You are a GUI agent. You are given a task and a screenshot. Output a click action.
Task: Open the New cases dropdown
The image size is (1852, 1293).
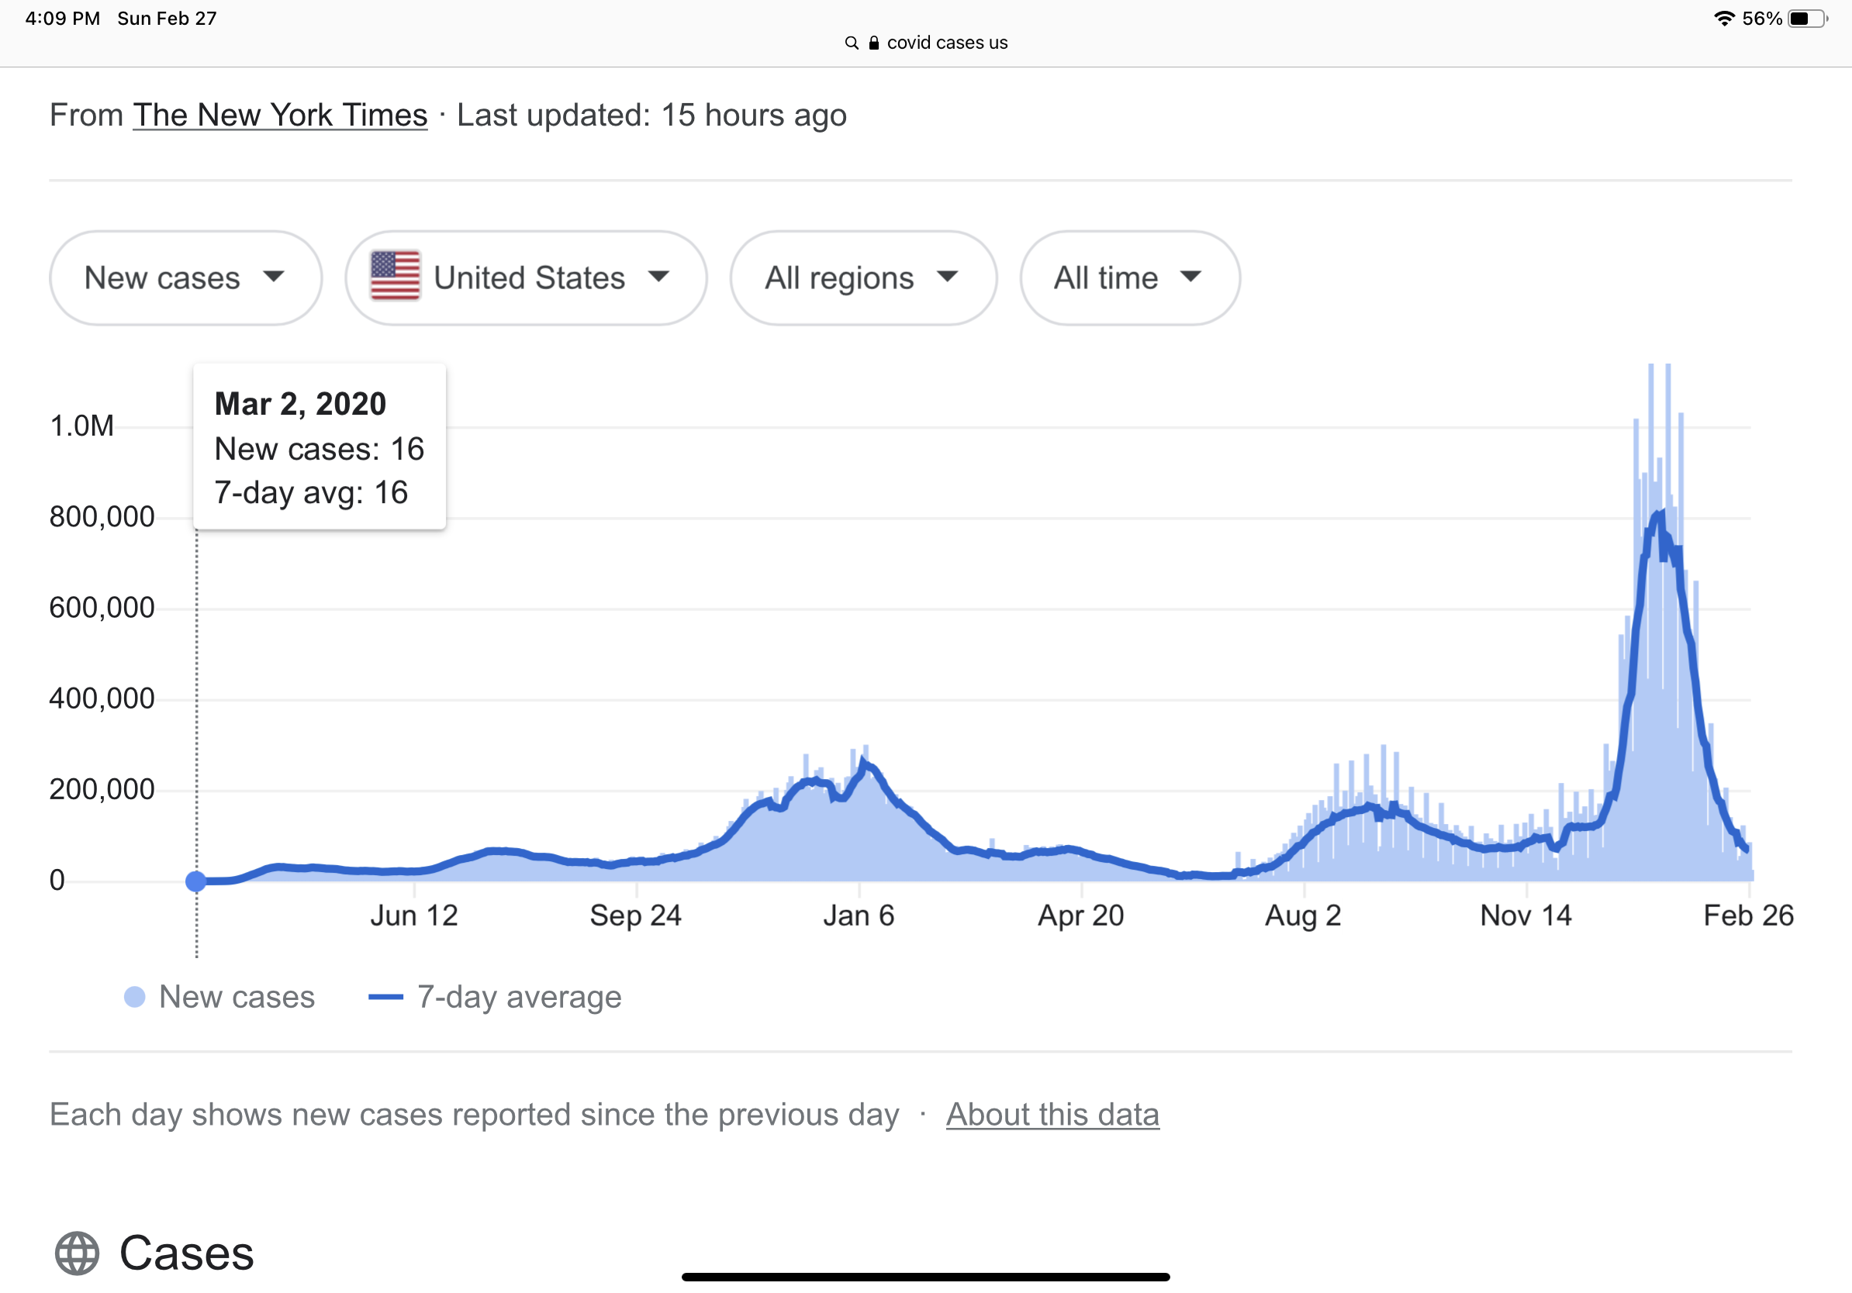(x=185, y=278)
